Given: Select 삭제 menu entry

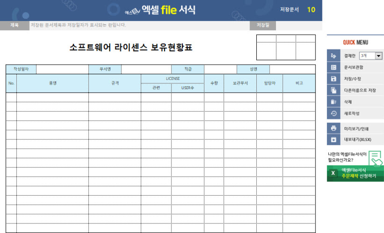Looking at the screenshot, I should point(348,102).
